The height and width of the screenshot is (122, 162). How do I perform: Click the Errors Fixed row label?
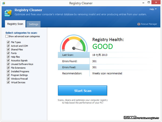pos(69,67)
